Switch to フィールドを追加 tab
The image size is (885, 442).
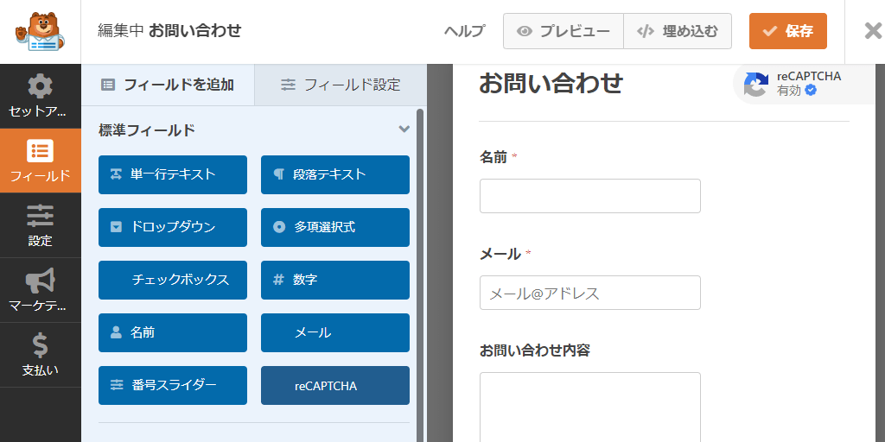[168, 85]
